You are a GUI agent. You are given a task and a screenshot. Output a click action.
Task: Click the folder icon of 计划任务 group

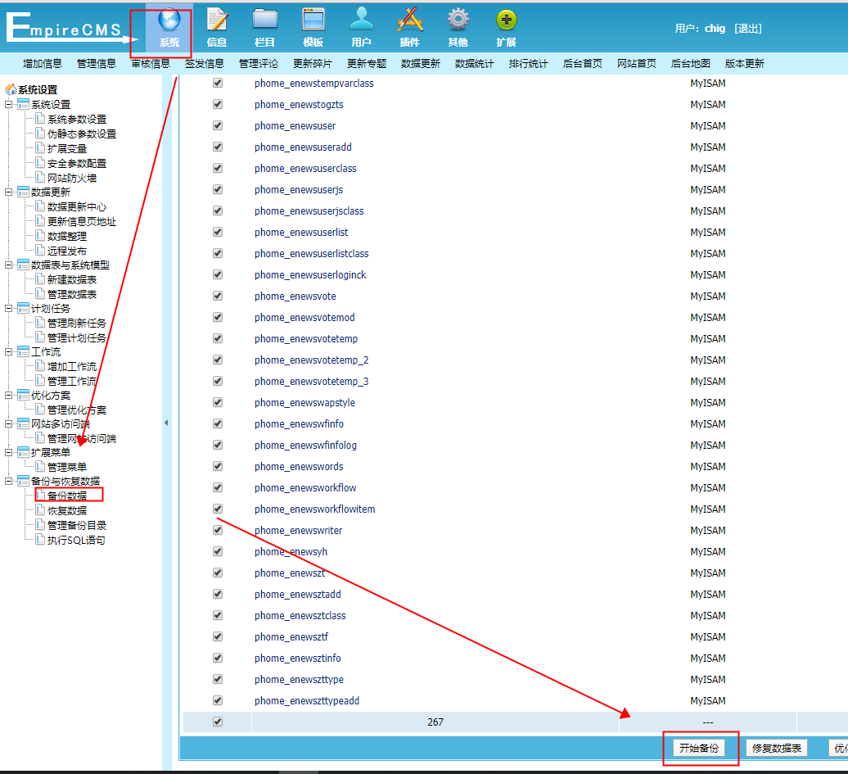[x=23, y=308]
